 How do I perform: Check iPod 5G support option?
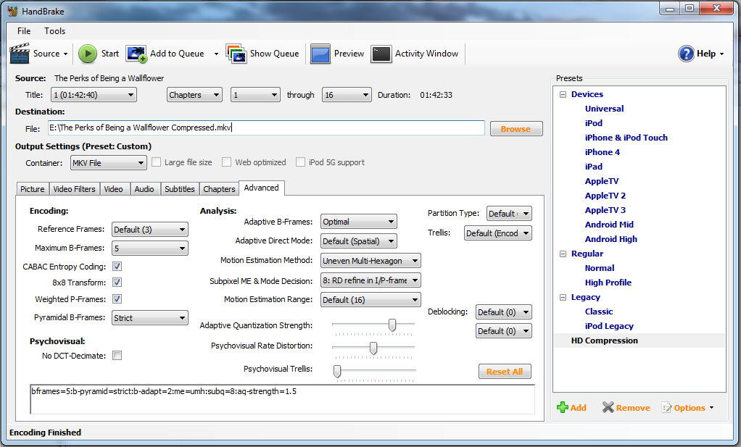(x=301, y=162)
